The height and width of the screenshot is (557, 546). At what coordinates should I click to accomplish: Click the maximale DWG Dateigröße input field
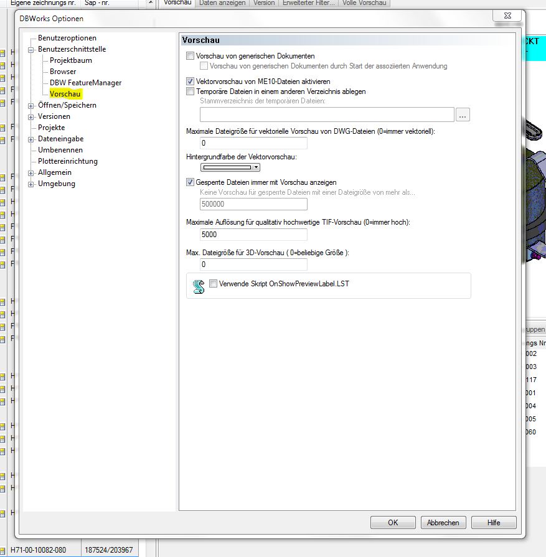point(253,143)
